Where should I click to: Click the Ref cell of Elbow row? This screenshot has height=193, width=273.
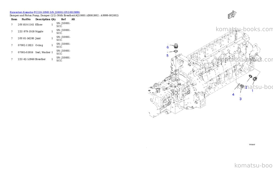point(63,25)
